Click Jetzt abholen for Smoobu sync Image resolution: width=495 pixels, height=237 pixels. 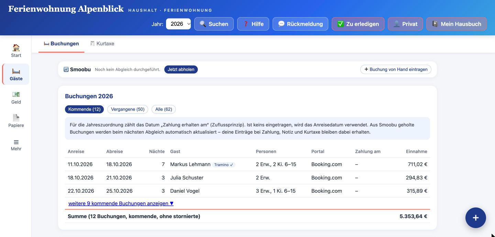pos(181,69)
